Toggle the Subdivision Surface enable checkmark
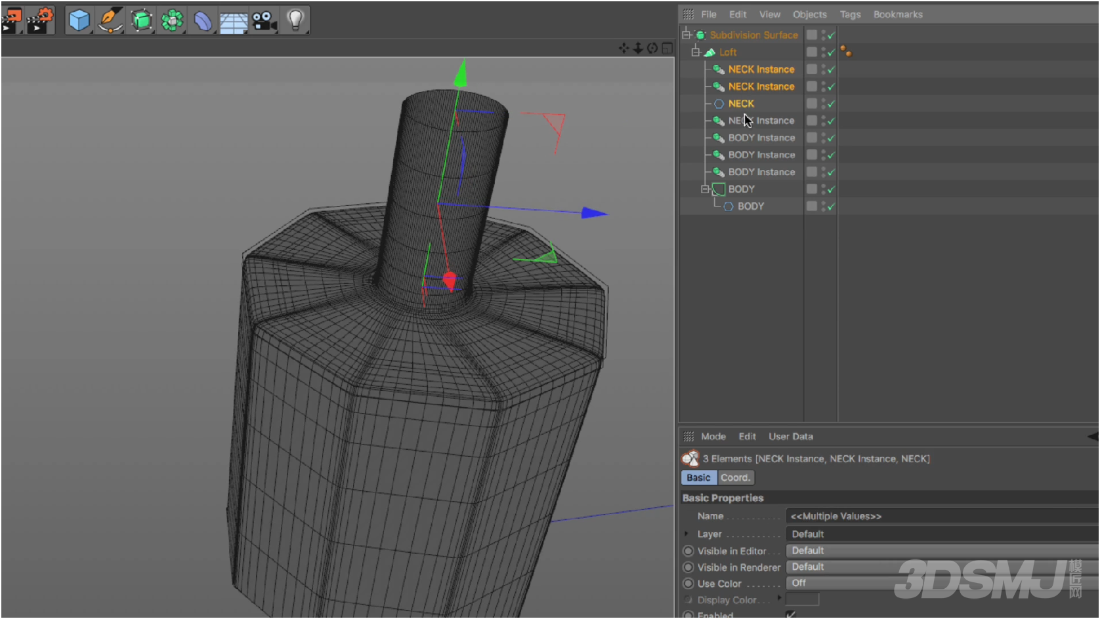Image resolution: width=1100 pixels, height=619 pixels. pos(832,35)
